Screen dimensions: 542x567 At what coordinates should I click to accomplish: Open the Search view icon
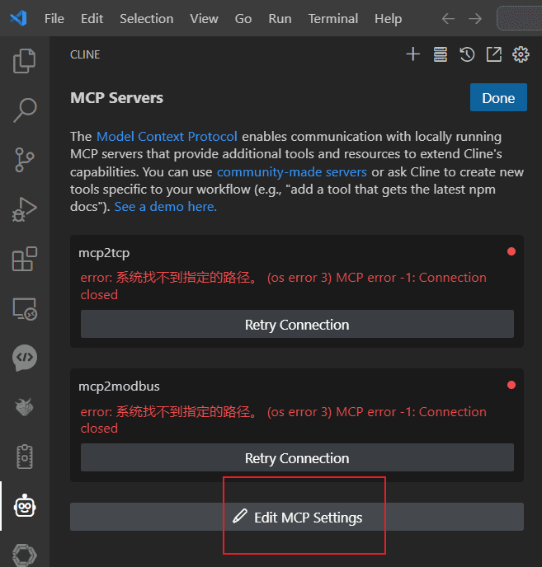pyautogui.click(x=25, y=110)
